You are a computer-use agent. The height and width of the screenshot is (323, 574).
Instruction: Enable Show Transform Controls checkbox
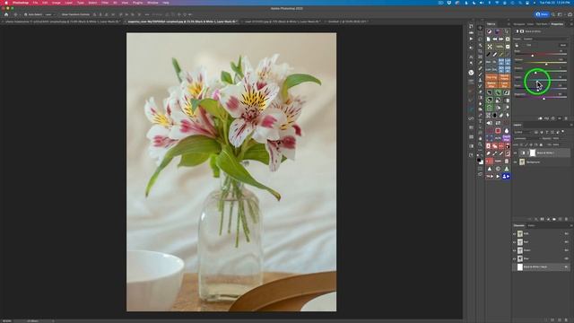60,14
